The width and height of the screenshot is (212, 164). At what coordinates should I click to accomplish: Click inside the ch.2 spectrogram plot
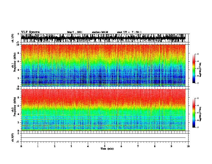pyautogui.click(x=103, y=110)
